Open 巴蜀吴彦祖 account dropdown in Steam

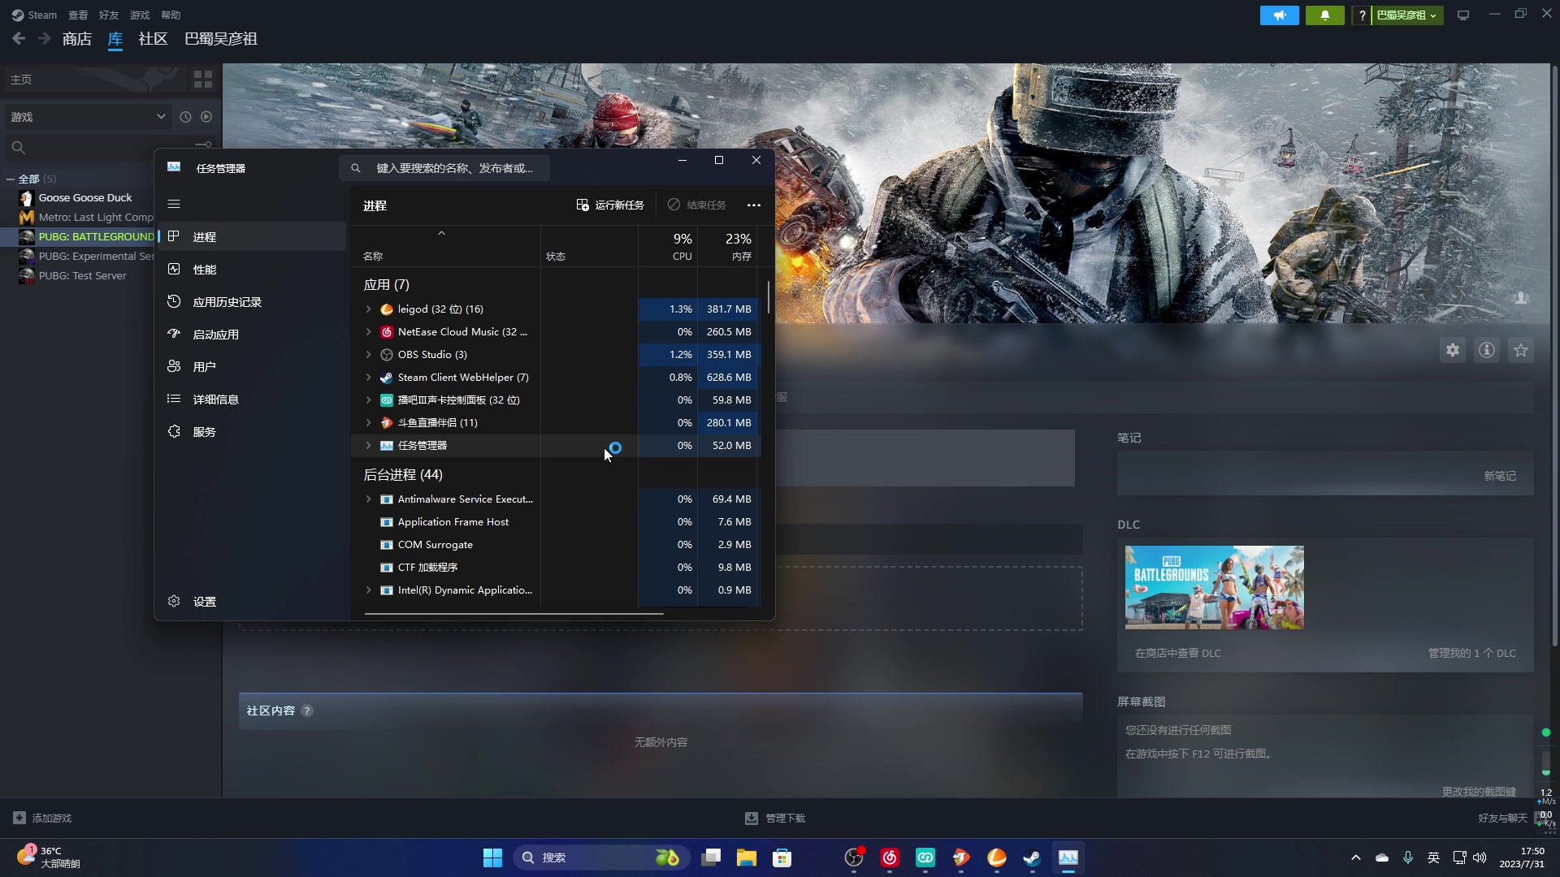[x=1407, y=15]
